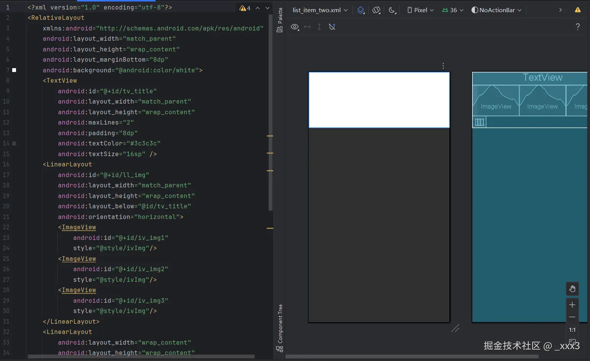
Task: Click the warnings count indicator in editor
Action: pos(245,8)
